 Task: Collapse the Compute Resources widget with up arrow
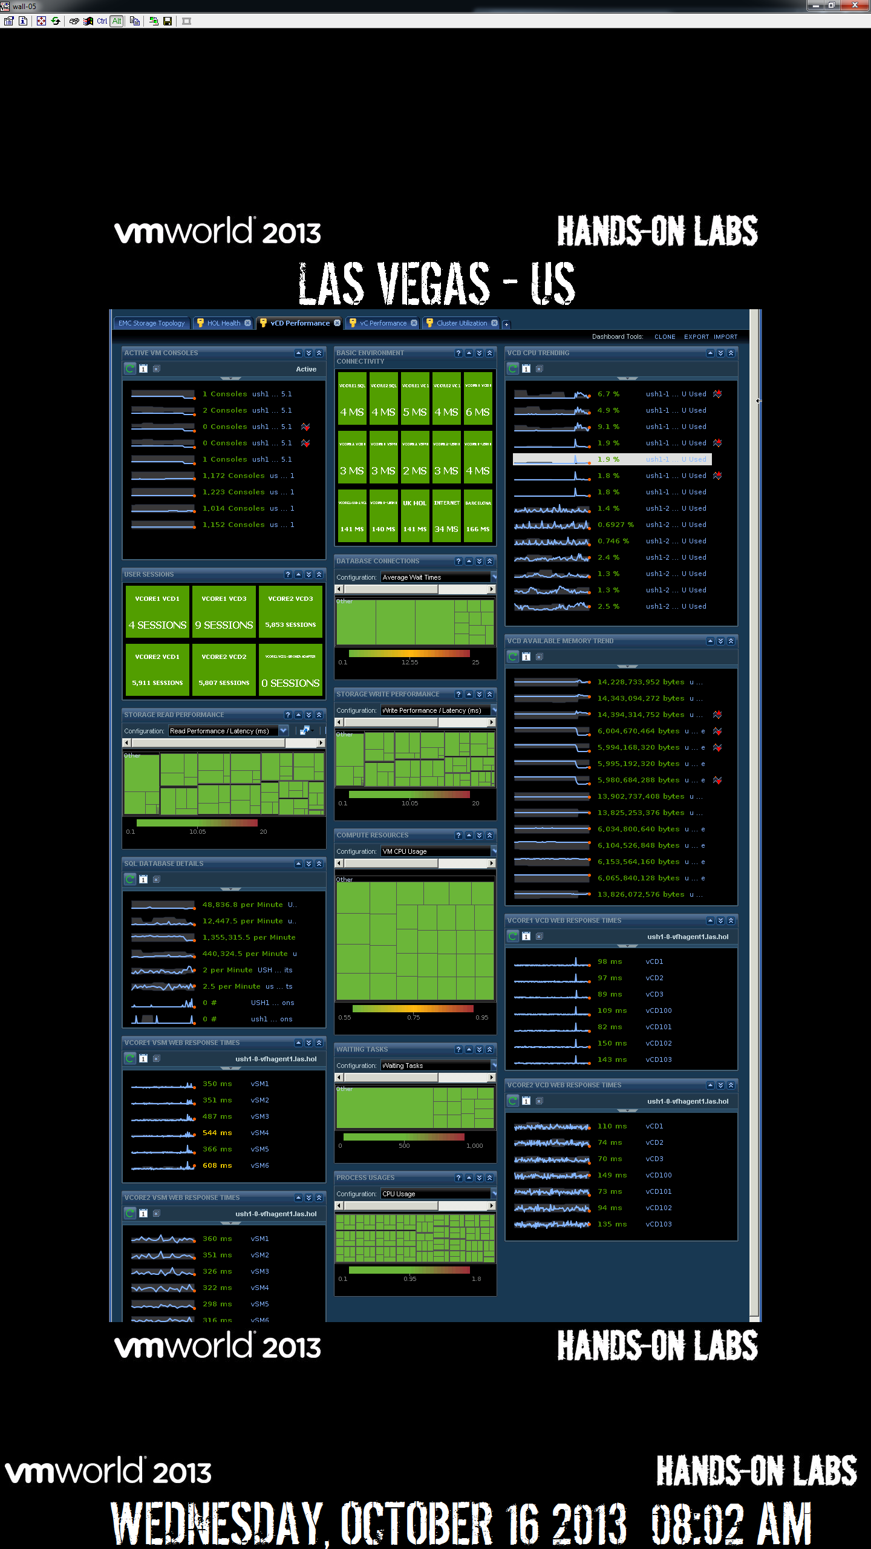(x=469, y=835)
